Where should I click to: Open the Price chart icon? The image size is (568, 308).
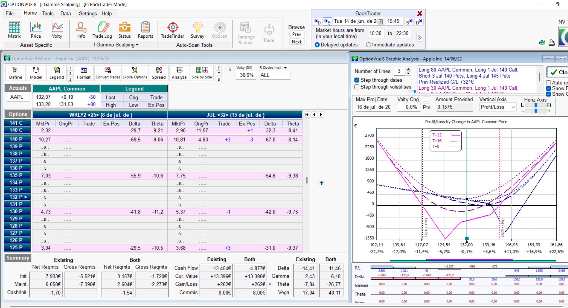[36, 30]
